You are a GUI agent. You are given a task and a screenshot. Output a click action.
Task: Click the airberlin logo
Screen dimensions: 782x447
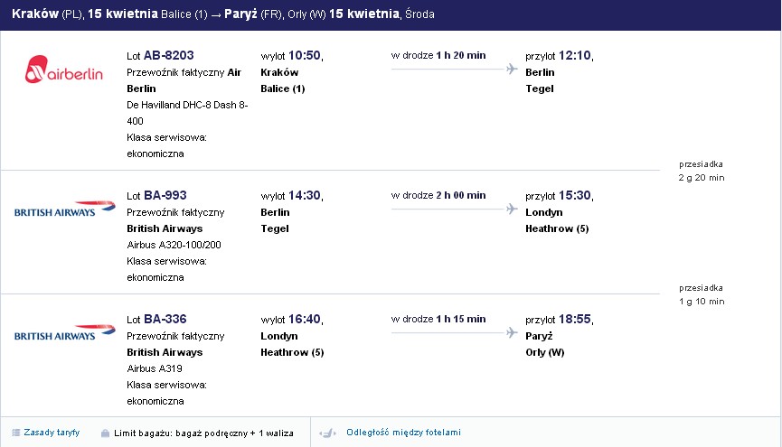coord(64,70)
